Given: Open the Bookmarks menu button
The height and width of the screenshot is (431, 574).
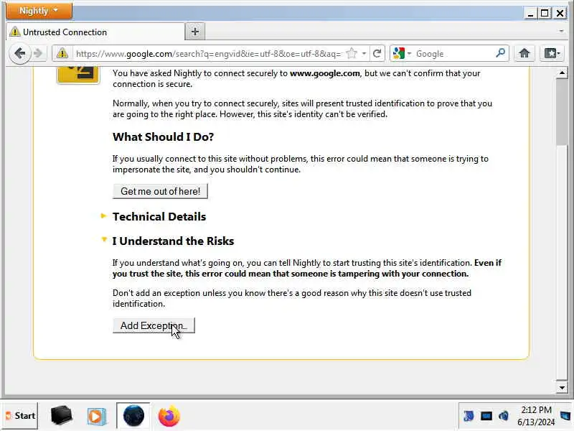Looking at the screenshot, I should pyautogui.click(x=552, y=53).
